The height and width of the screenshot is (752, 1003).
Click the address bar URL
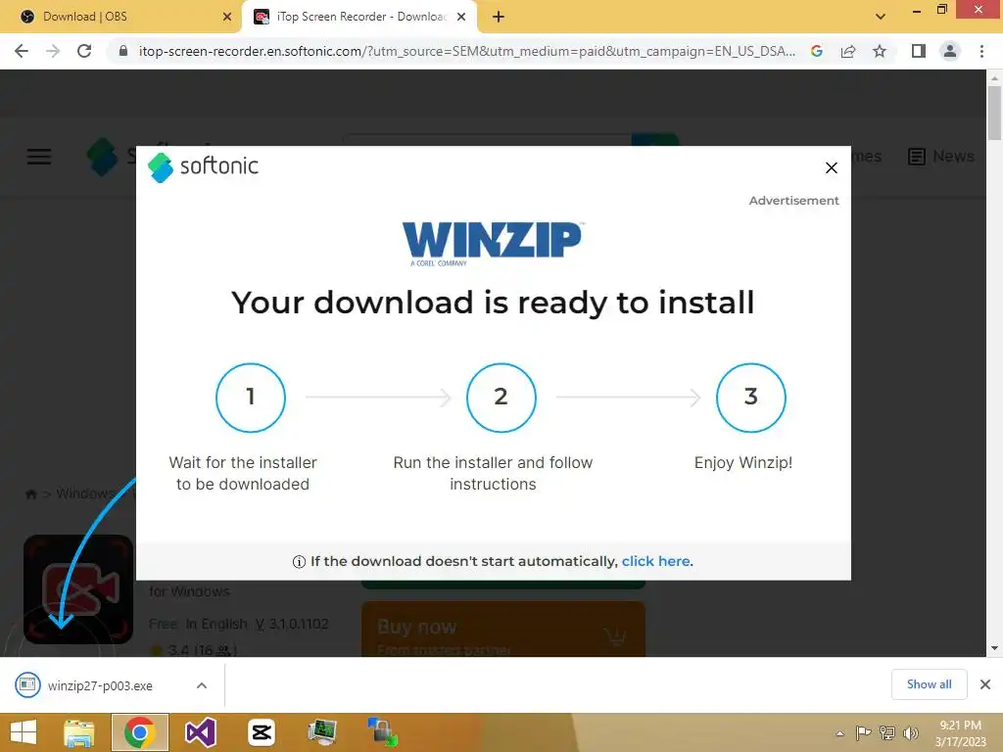tap(467, 51)
